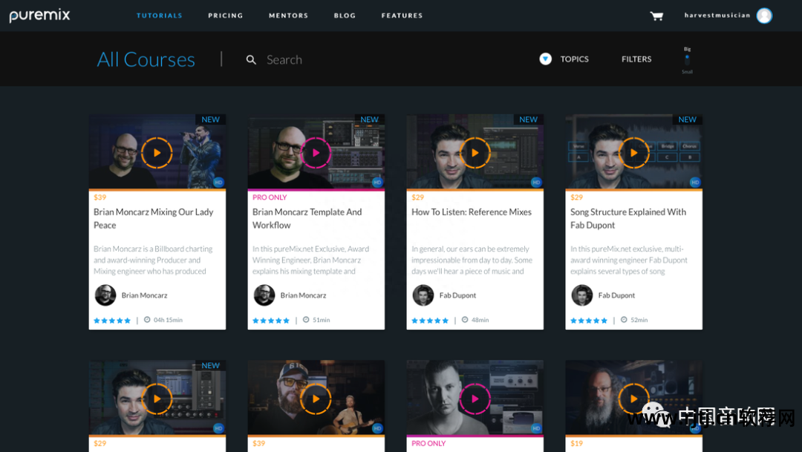Image resolution: width=802 pixels, height=452 pixels.
Task: Click NEW badge on Our Lady Peace card
Action: pyautogui.click(x=210, y=119)
